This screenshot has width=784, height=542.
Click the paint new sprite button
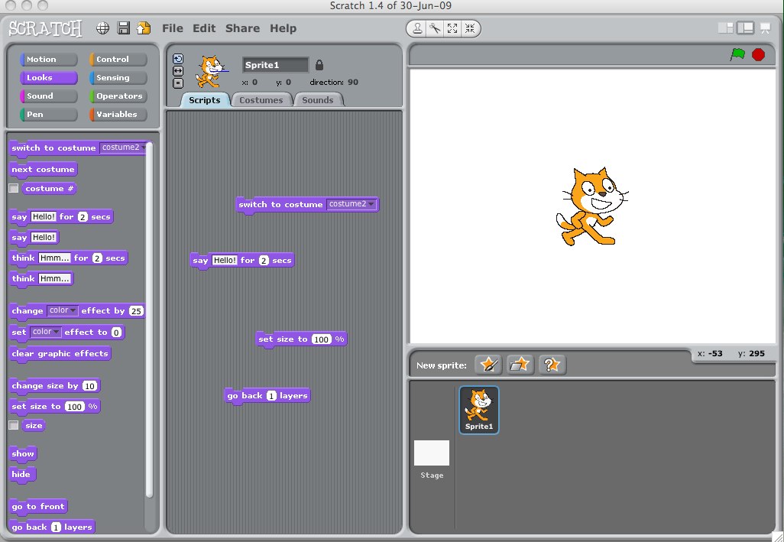488,365
